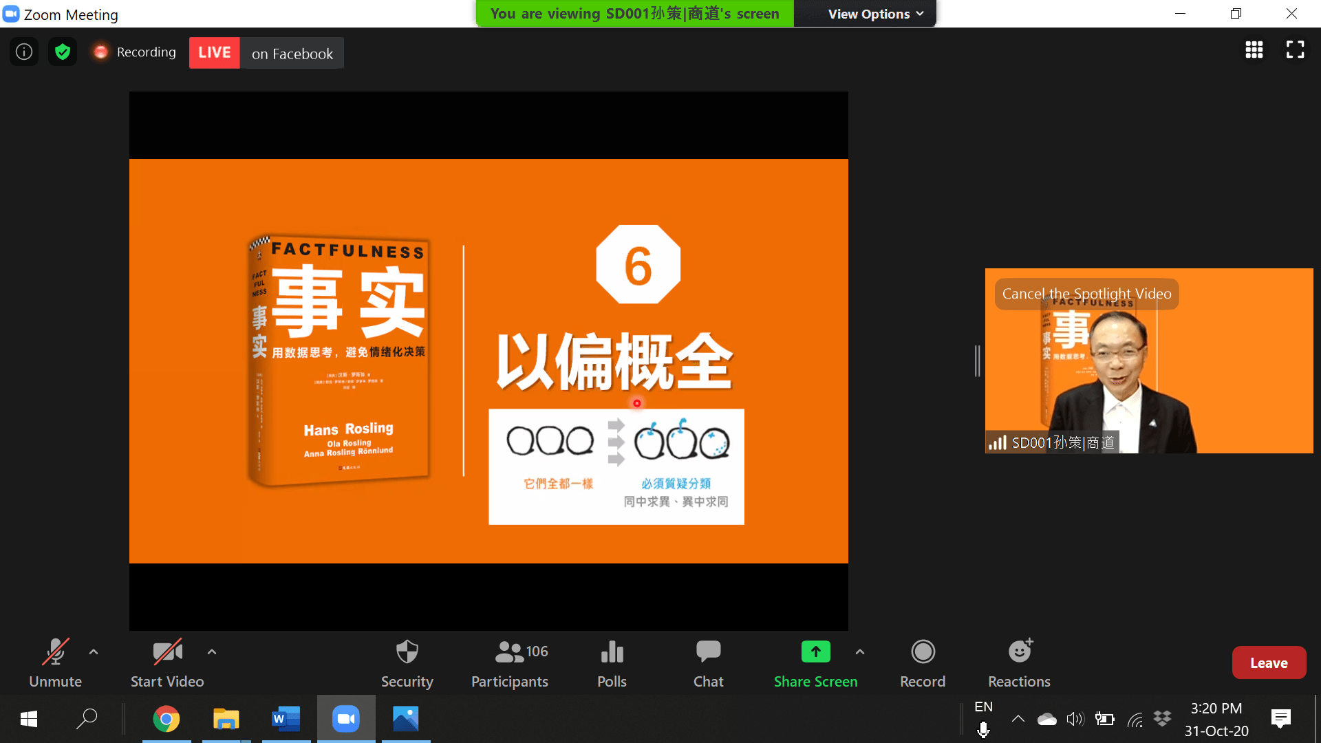Open the Reactions menu

coord(1019,663)
